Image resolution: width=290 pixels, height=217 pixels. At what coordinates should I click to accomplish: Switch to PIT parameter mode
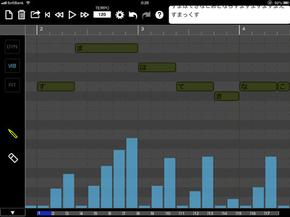point(12,85)
